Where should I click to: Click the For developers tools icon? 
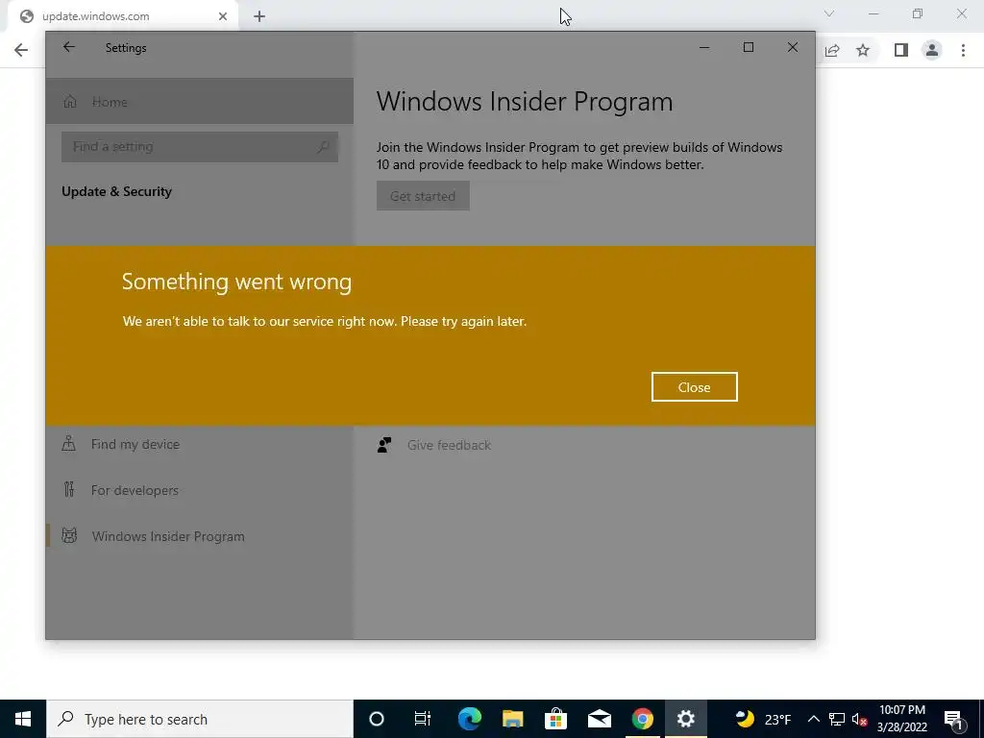69,489
